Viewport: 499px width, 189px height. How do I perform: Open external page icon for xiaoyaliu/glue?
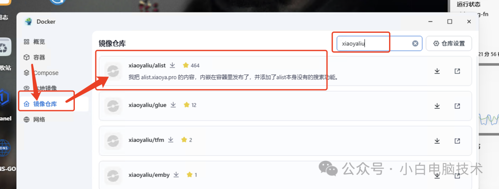point(457,106)
